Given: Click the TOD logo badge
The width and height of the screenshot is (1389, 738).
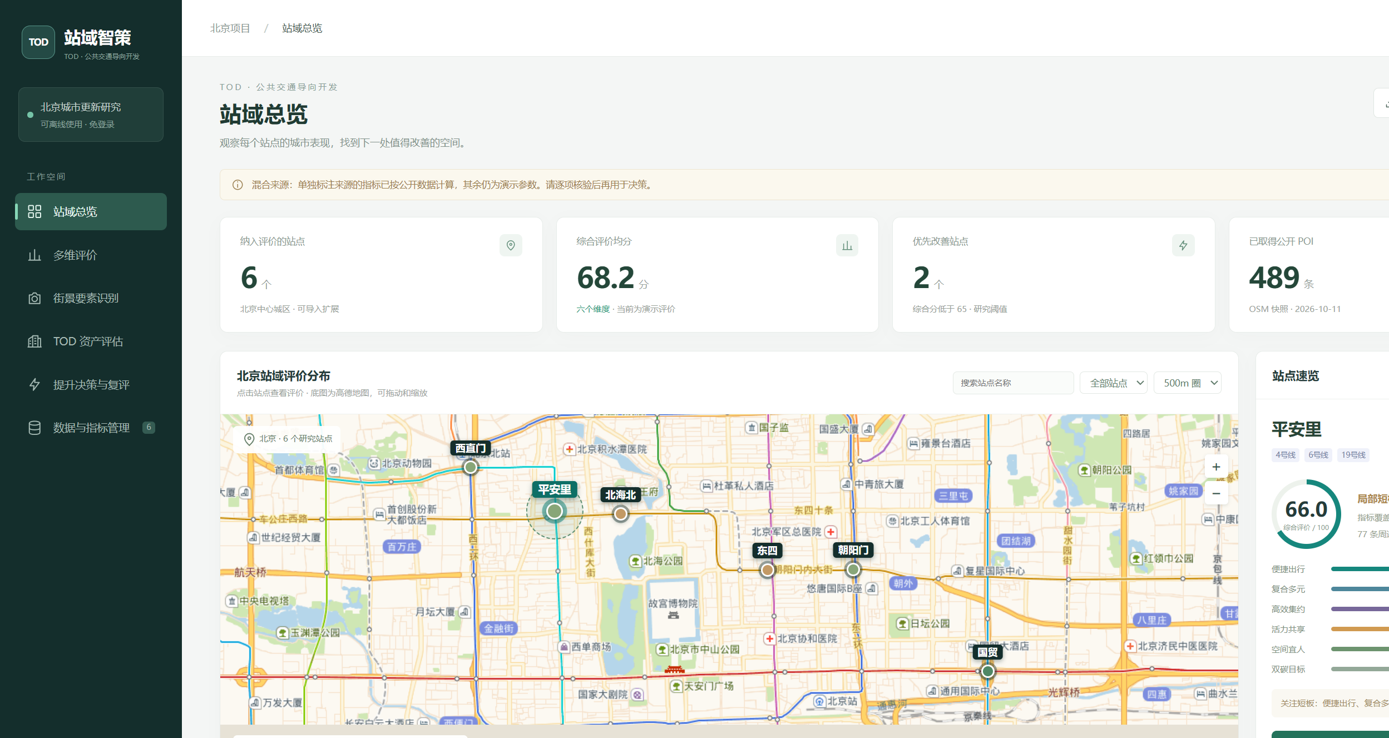Looking at the screenshot, I should pos(38,42).
